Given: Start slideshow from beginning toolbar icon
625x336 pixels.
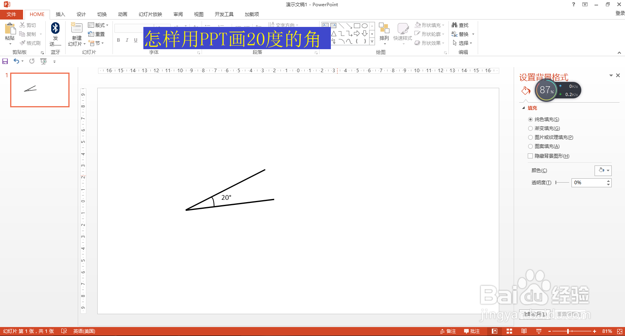Looking at the screenshot, I should point(43,61).
